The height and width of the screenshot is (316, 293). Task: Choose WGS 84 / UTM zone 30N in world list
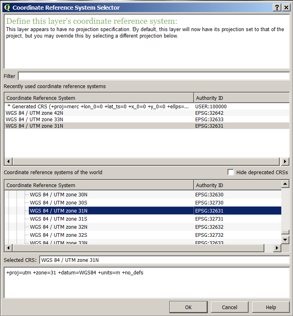point(59,194)
